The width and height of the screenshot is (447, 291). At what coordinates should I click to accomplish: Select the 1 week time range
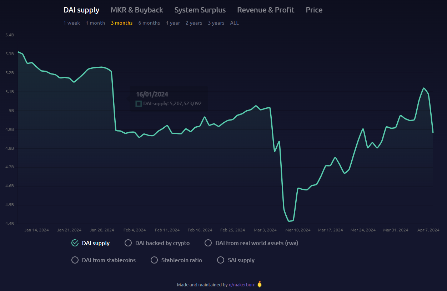point(72,23)
